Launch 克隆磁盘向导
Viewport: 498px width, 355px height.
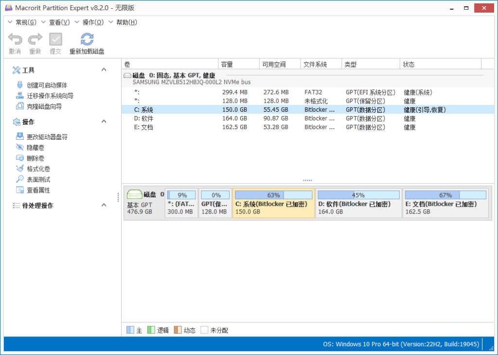point(44,106)
